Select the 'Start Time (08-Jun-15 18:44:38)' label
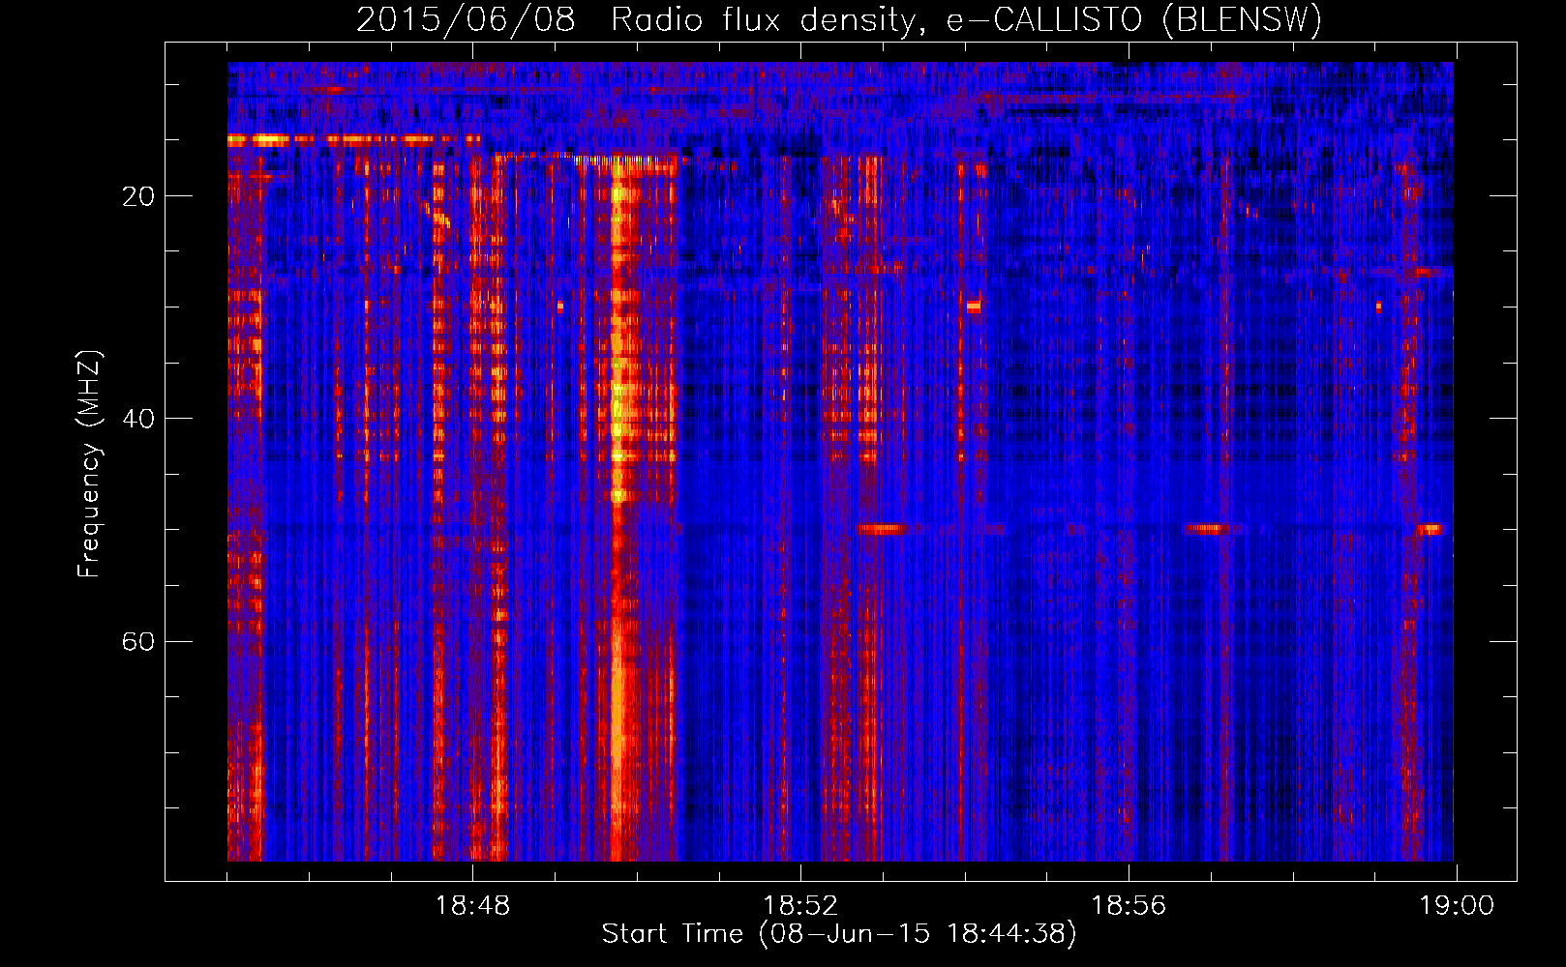The image size is (1566, 967). [x=839, y=934]
